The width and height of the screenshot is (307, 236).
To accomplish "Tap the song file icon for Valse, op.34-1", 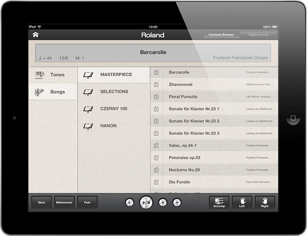I will click(156, 146).
